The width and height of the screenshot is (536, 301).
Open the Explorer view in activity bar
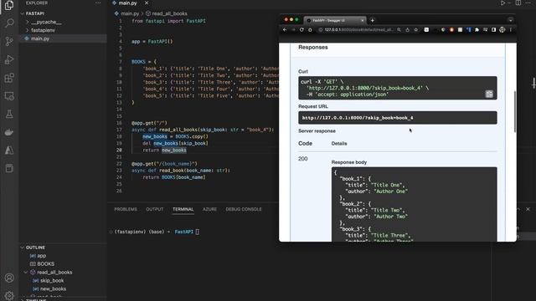(9, 6)
